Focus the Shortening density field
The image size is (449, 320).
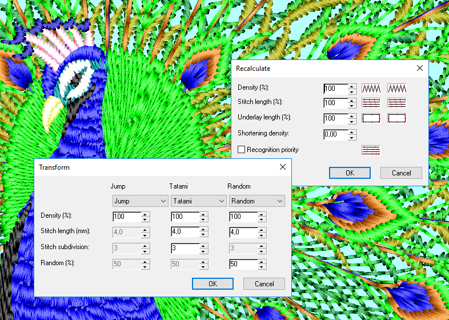pyautogui.click(x=335, y=134)
